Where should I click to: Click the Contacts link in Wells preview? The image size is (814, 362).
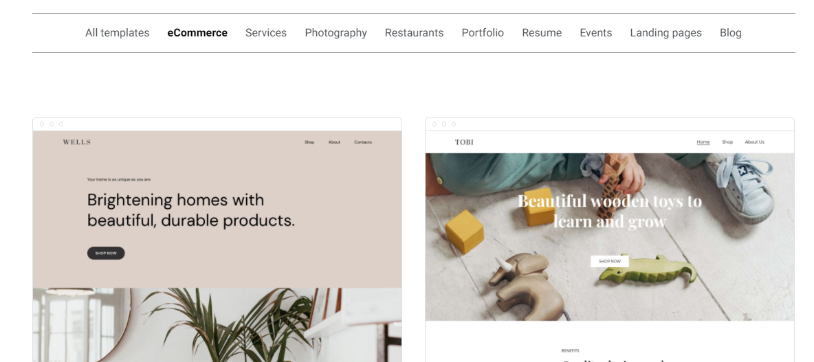pyautogui.click(x=363, y=142)
